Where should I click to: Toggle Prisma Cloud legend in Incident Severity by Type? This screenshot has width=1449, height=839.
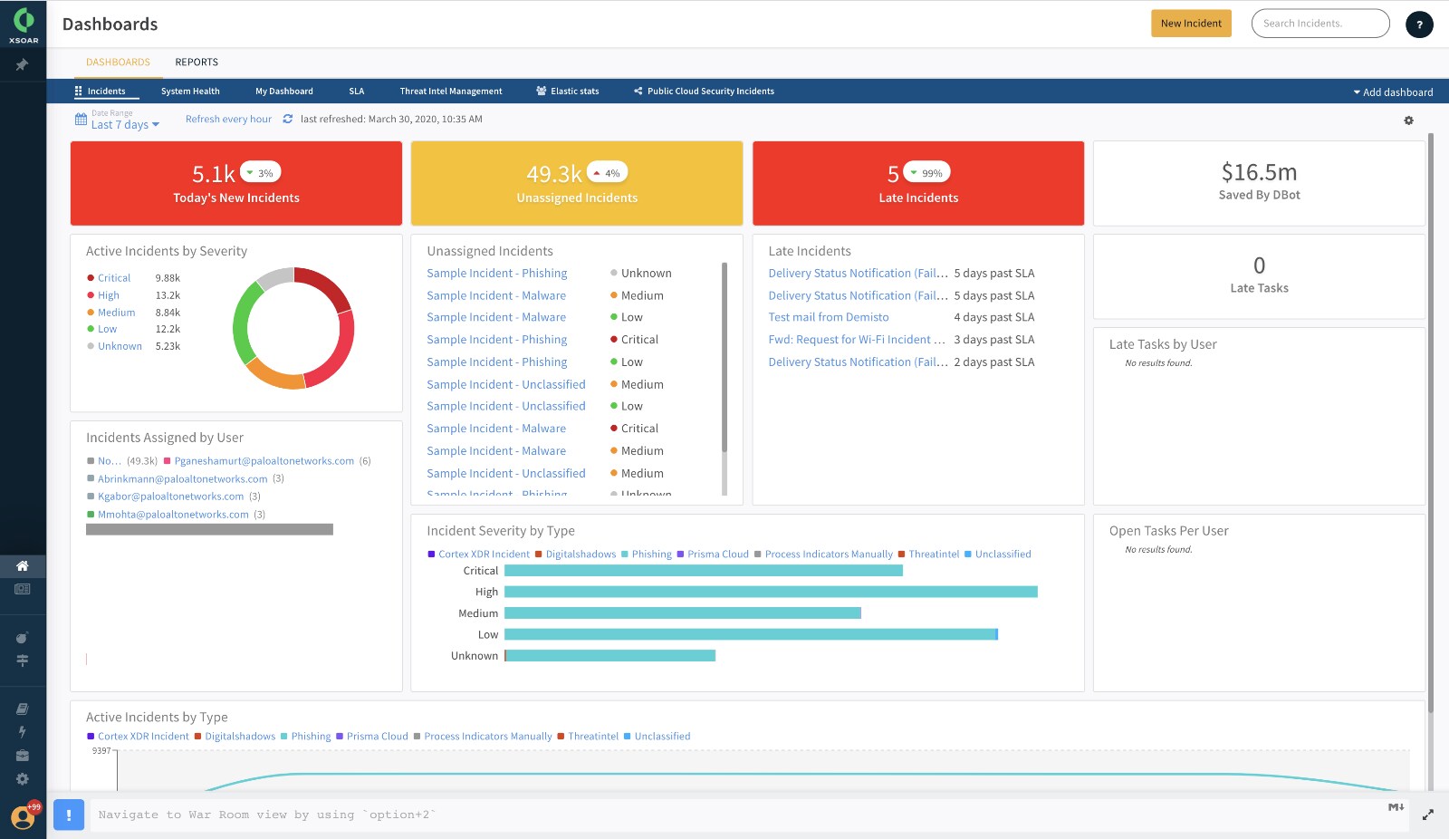coord(717,555)
